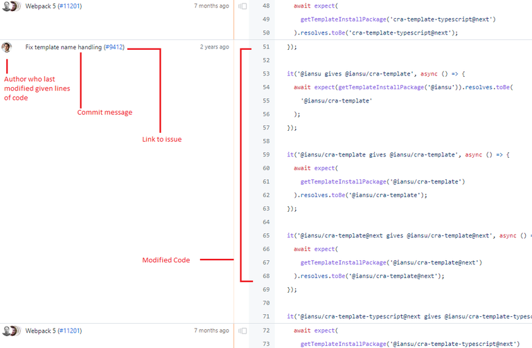
Task: Click 'await expect(' code on line 66
Action: 316,249
